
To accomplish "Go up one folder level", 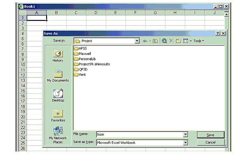I will tap(155, 41).
